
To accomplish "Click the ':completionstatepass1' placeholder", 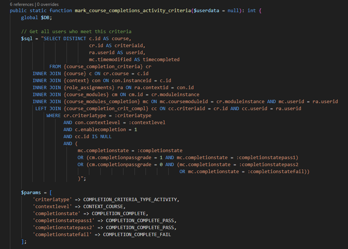I will (x=266, y=158).
